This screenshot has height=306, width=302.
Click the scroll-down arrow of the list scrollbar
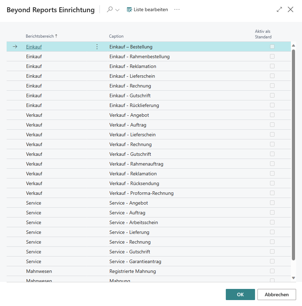pyautogui.click(x=293, y=278)
